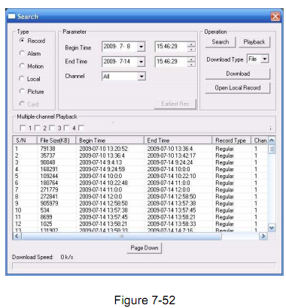Select the Motion type radio button

[22, 66]
